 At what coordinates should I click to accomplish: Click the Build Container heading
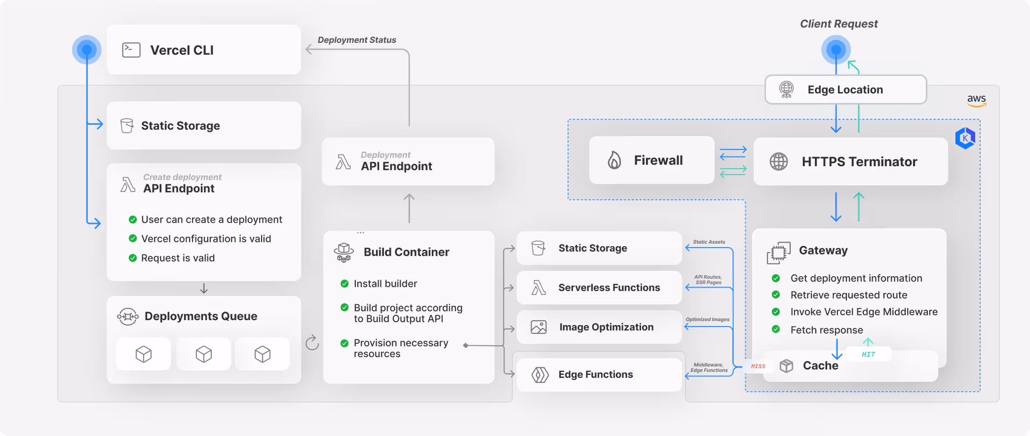point(407,252)
